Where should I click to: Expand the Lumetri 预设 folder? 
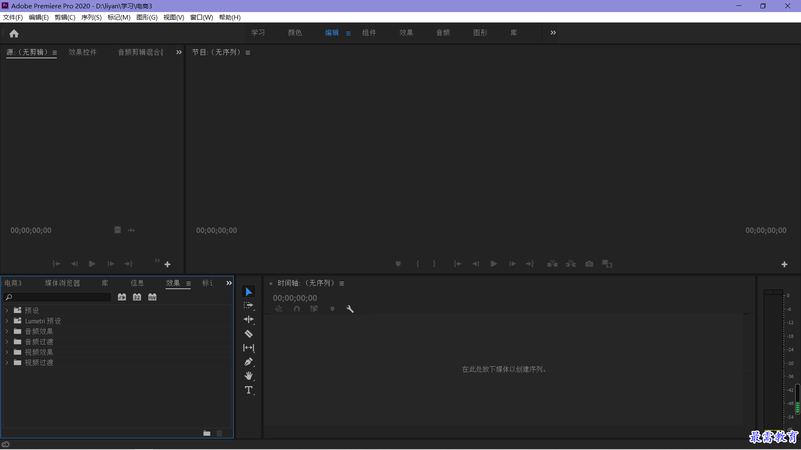pos(7,321)
